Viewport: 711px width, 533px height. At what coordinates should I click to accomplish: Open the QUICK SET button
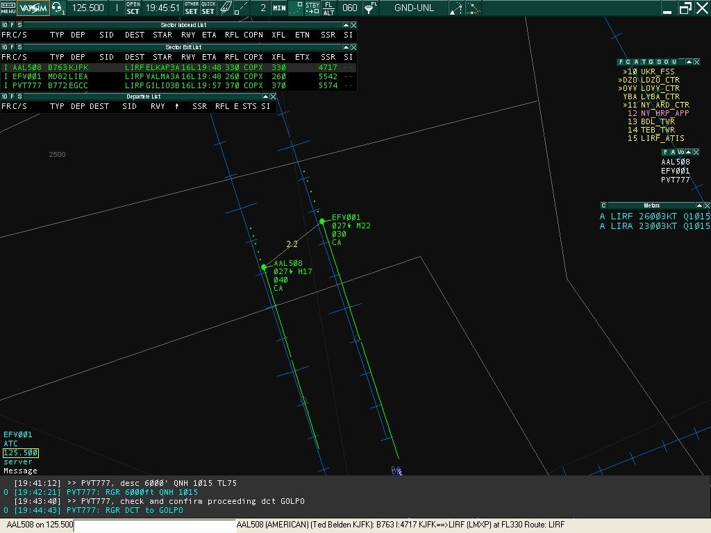[208, 8]
